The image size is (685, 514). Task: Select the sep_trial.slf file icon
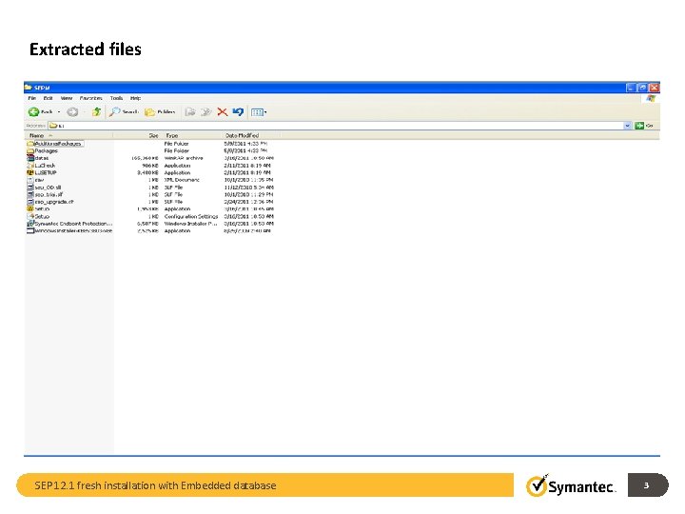30,194
